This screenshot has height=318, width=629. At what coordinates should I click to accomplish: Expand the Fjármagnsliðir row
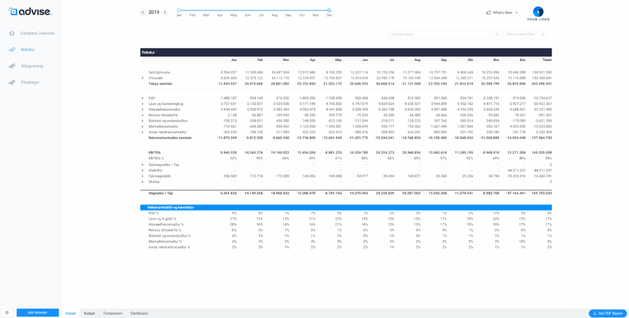[x=143, y=176]
